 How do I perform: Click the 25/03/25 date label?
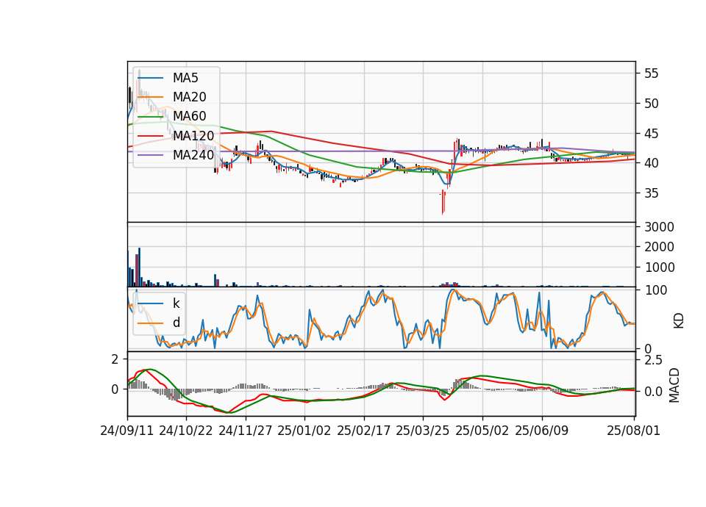tap(422, 431)
